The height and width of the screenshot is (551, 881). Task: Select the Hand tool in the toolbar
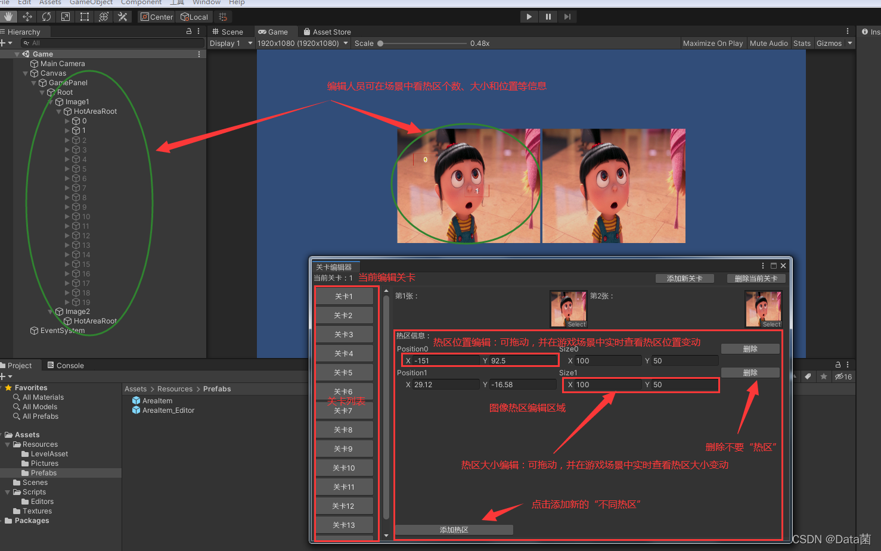click(8, 17)
